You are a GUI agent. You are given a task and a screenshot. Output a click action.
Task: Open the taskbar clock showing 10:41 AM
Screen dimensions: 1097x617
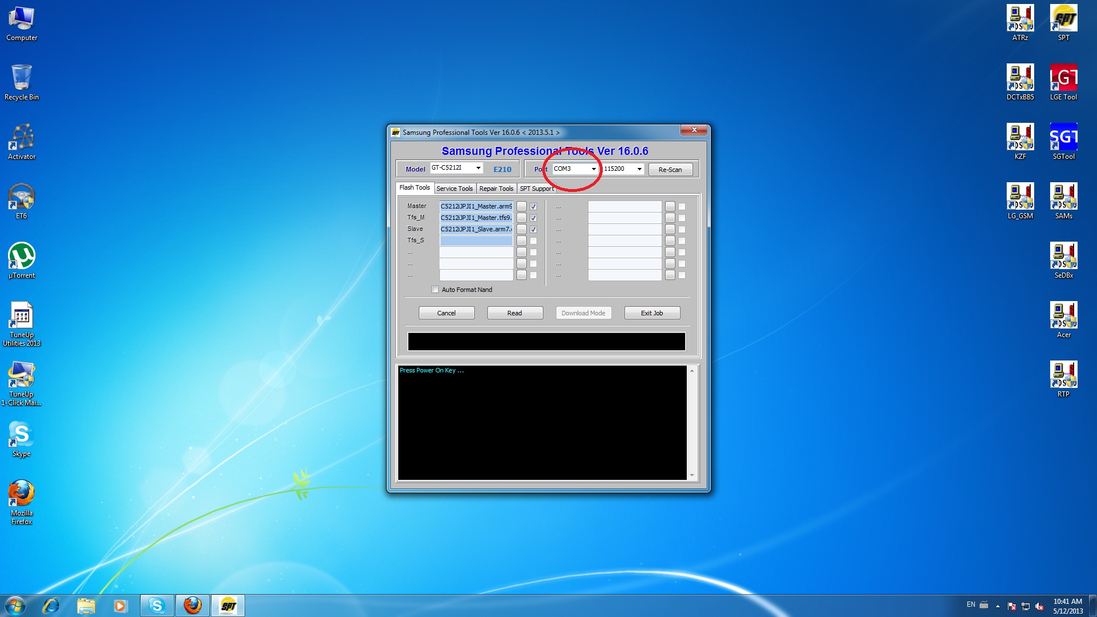point(1068,606)
